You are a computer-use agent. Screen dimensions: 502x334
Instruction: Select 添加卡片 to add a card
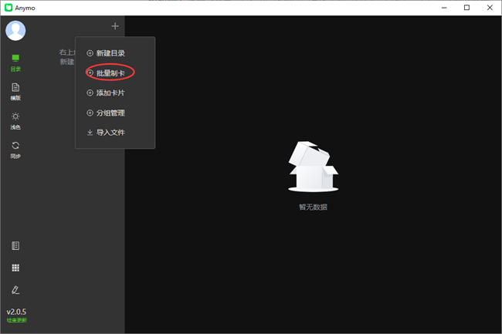(x=110, y=93)
